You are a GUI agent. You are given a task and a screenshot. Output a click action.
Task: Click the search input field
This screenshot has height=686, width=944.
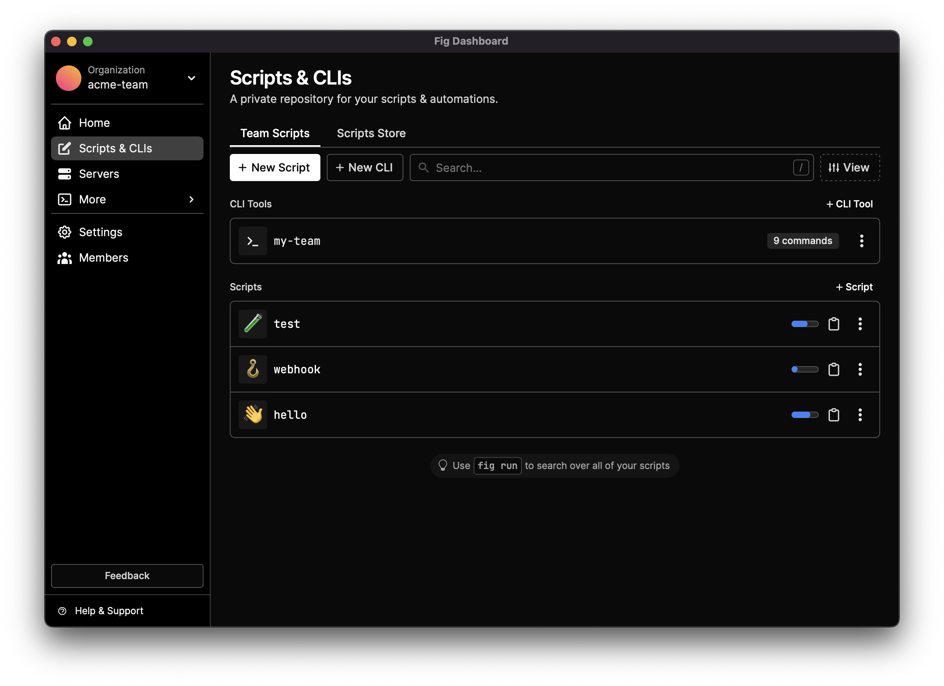611,167
